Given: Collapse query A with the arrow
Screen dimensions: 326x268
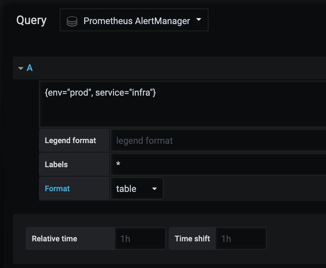Looking at the screenshot, I should pos(20,68).
